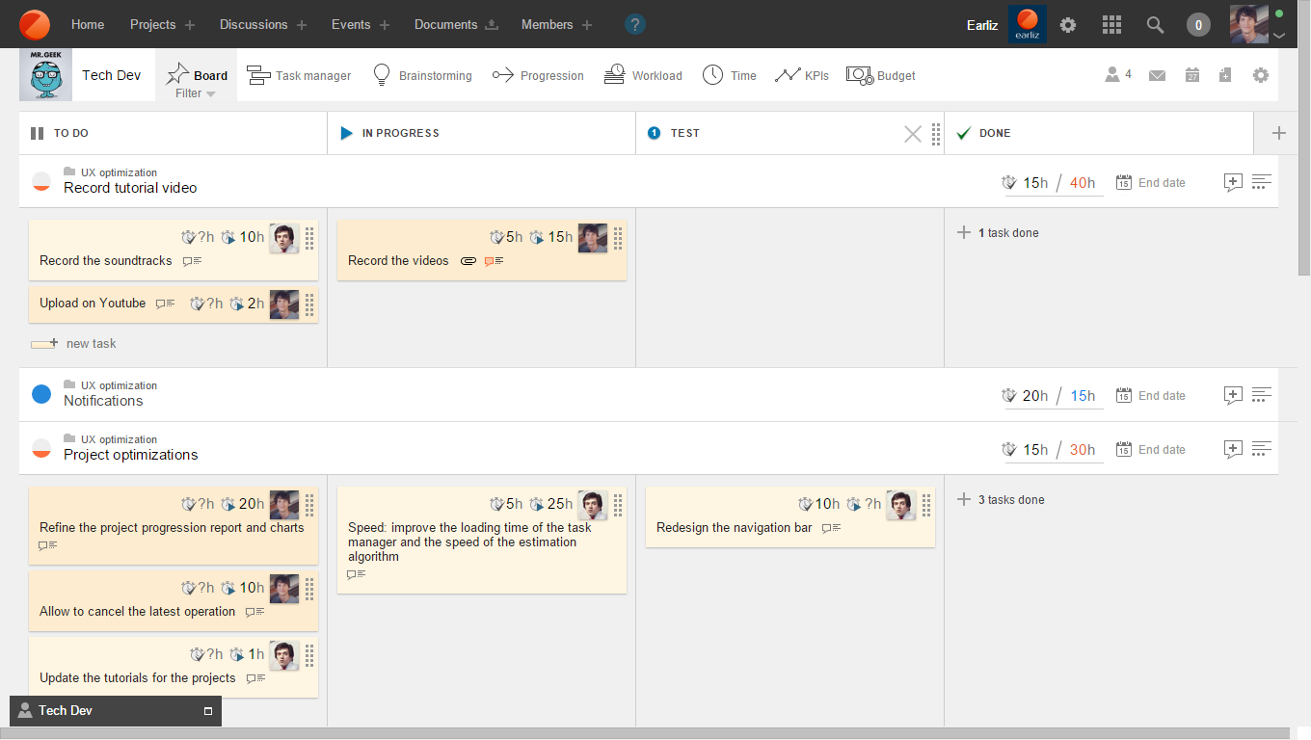The height and width of the screenshot is (740, 1311).
Task: Open the Discussions menu
Action: coord(254,25)
